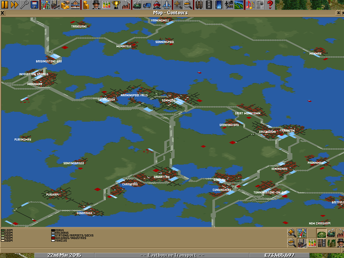The image size is (344, 258).
Task: Zoom out the minimap with minus magnifier
Action: coord(292,243)
